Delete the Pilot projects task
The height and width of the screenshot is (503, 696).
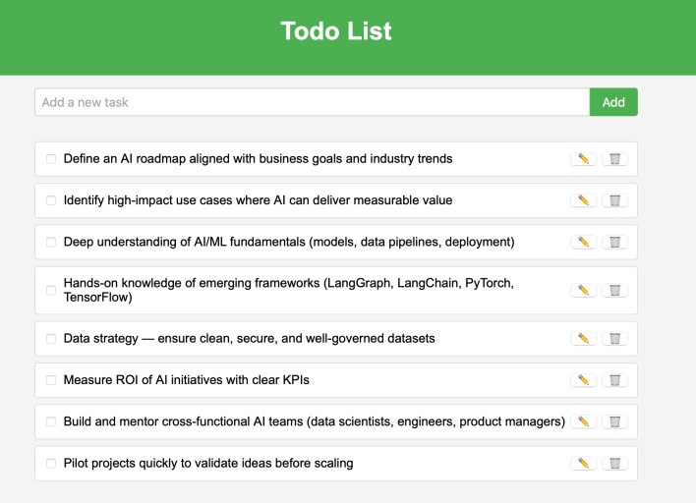tap(614, 464)
